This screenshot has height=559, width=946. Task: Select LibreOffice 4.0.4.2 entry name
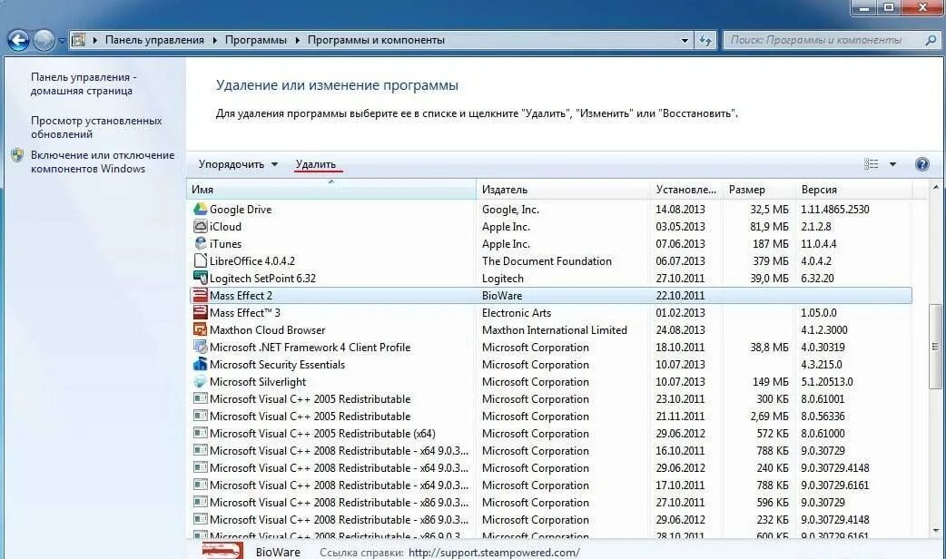252,261
